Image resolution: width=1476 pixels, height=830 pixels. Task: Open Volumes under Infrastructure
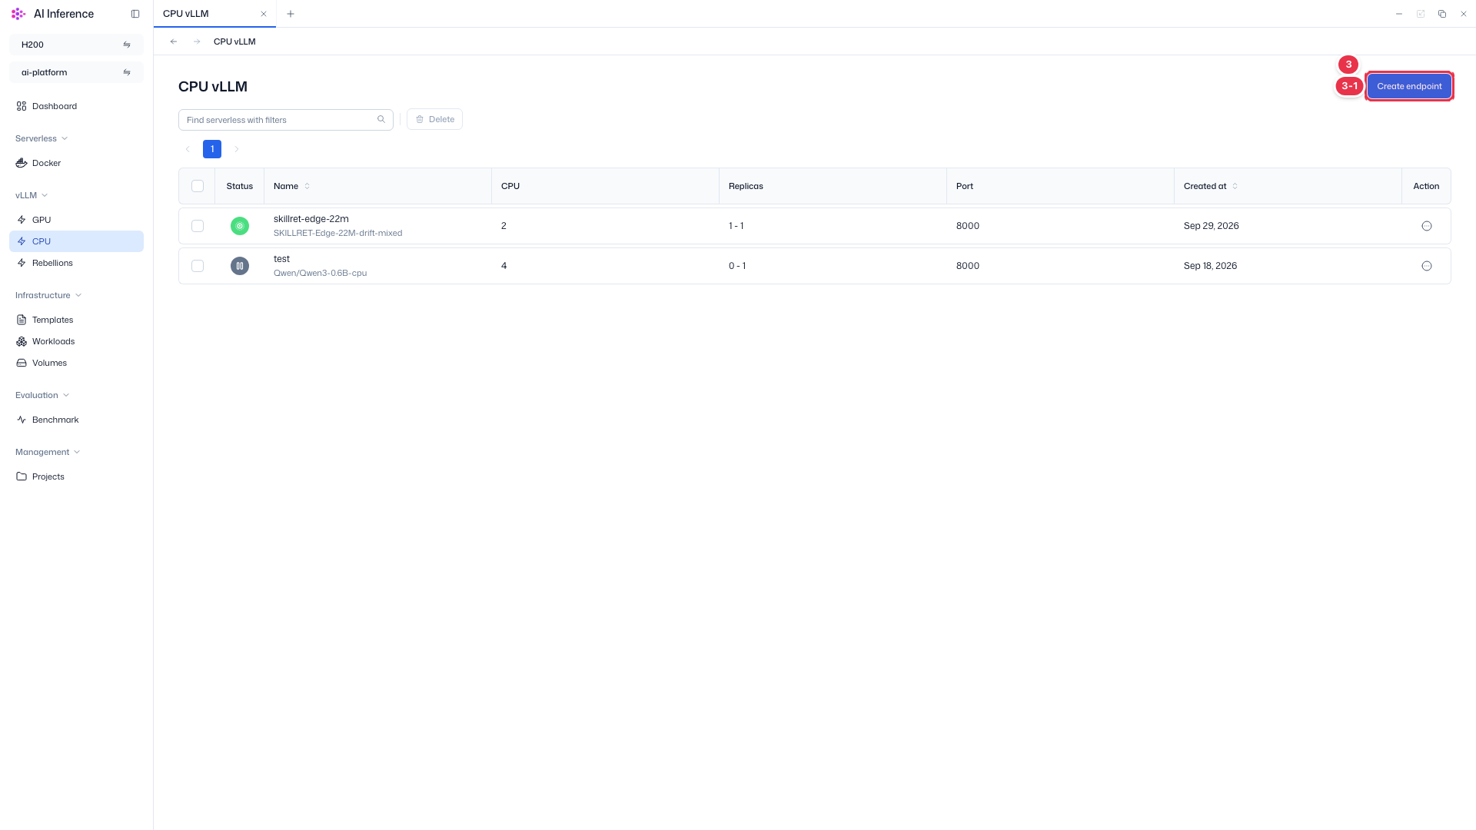[76, 363]
